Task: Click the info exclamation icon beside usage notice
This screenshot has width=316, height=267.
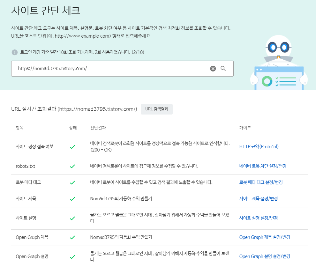Action: pyautogui.click(x=14, y=52)
